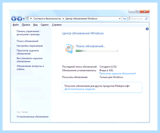
Task: Open 'Обновления: вопросы и ответы'
Action: coord(30,68)
